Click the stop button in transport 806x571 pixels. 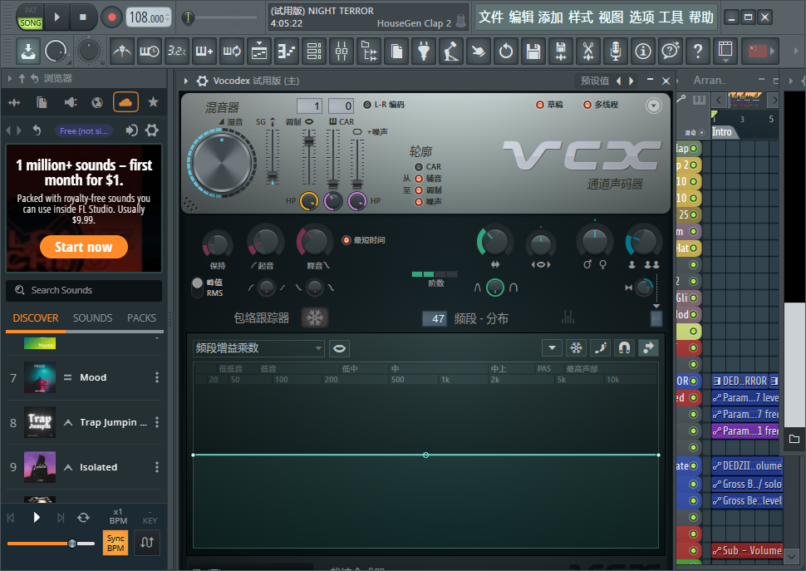pyautogui.click(x=83, y=17)
